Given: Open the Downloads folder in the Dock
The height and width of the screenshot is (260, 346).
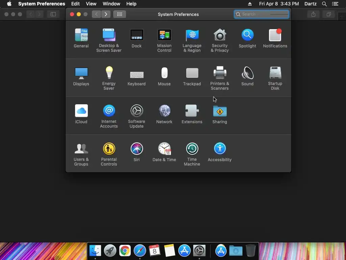Looking at the screenshot, I should pos(236,251).
